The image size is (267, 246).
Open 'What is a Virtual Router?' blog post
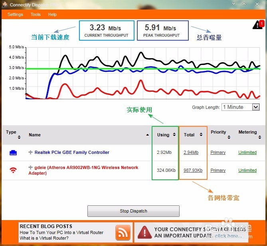point(44,238)
